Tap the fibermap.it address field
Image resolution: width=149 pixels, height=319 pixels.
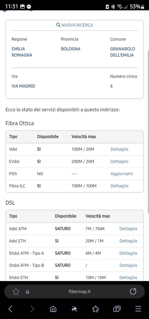coord(79,292)
